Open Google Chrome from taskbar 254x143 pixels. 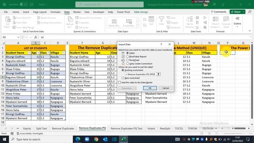(x=96, y=139)
